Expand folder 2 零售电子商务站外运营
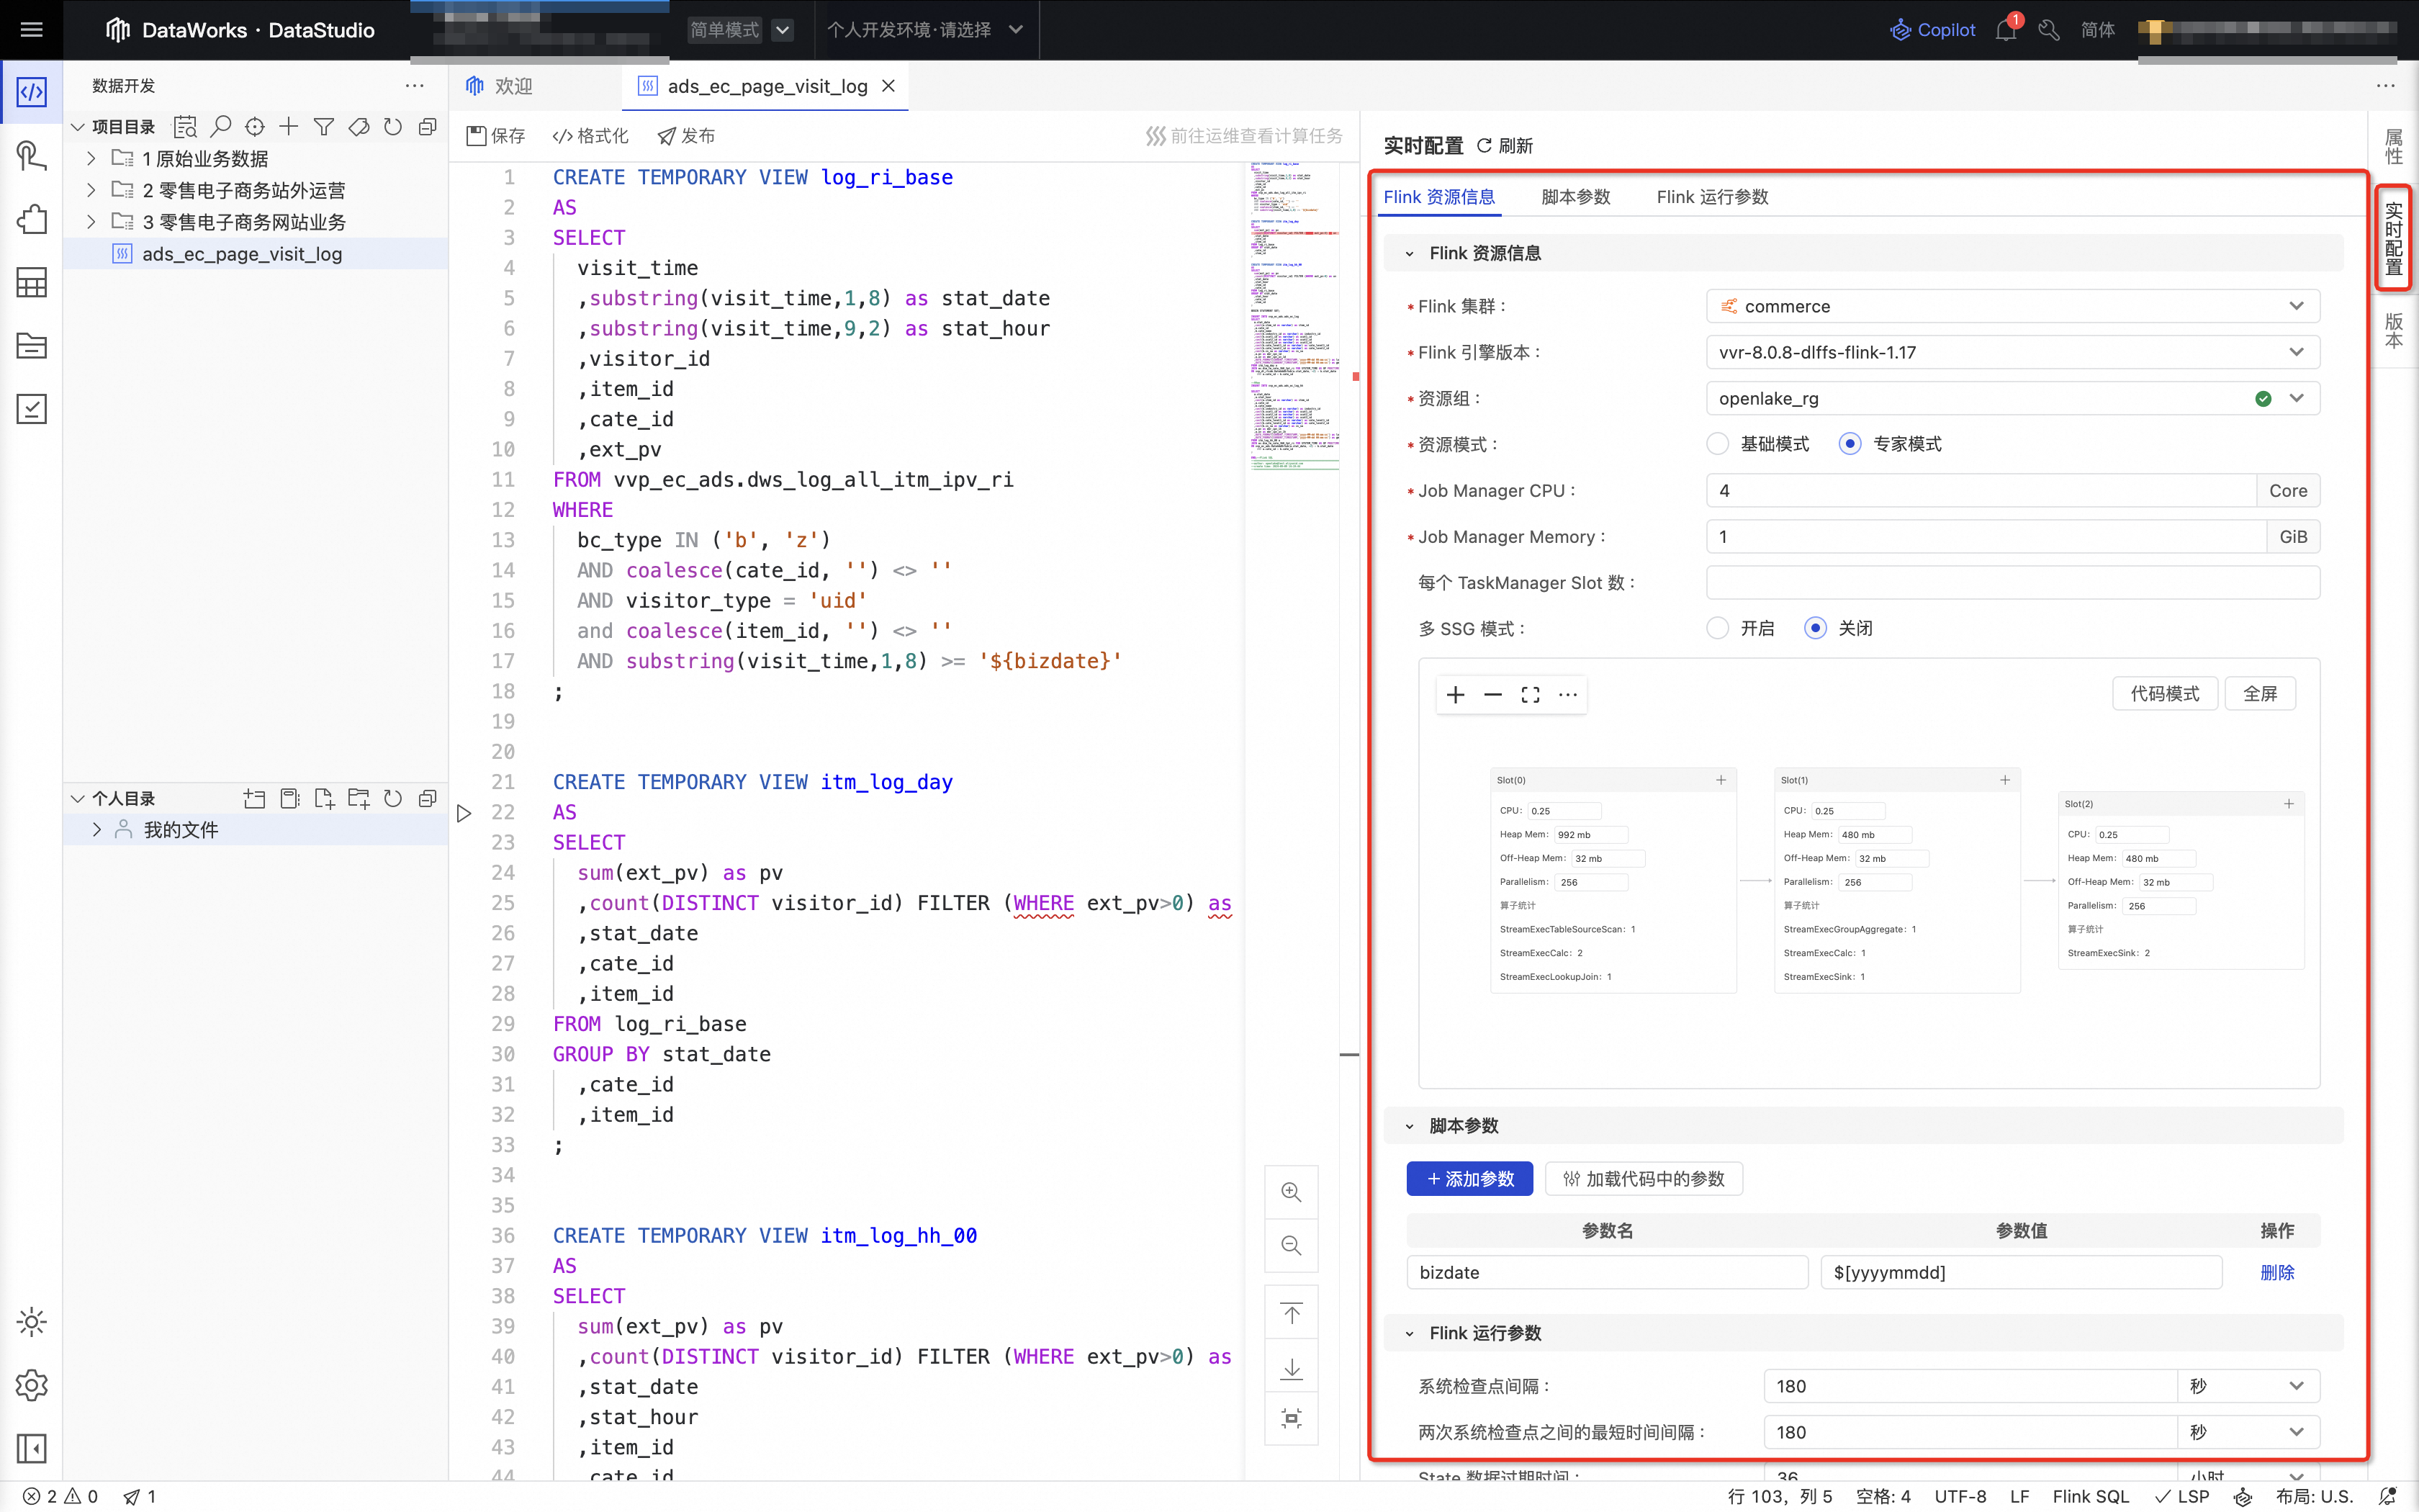2419x1512 pixels. (x=91, y=190)
